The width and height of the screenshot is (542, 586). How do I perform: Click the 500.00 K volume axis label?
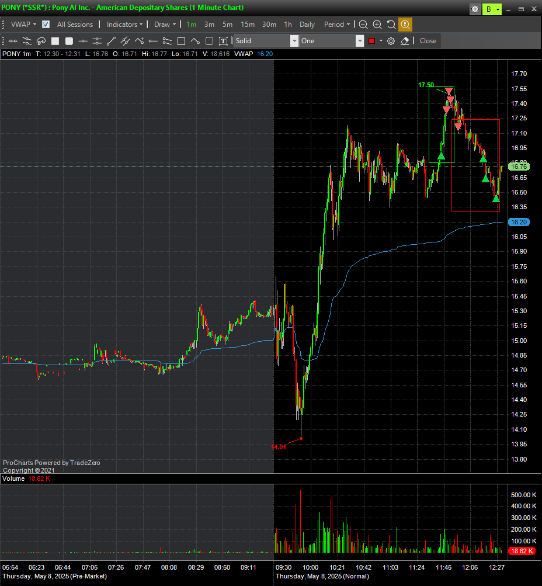point(523,495)
